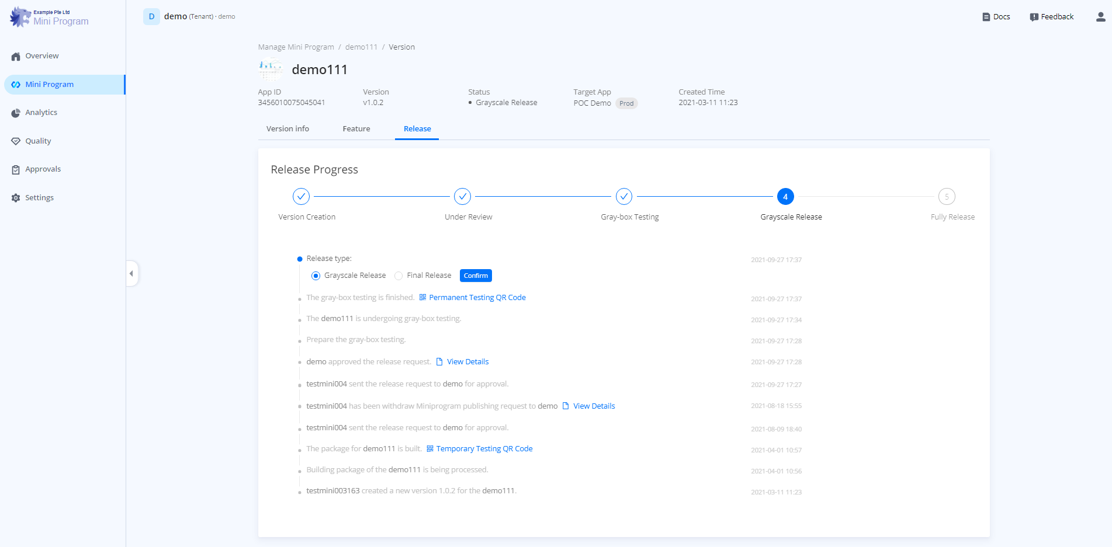Click the Overview home icon in sidebar

(x=16, y=57)
